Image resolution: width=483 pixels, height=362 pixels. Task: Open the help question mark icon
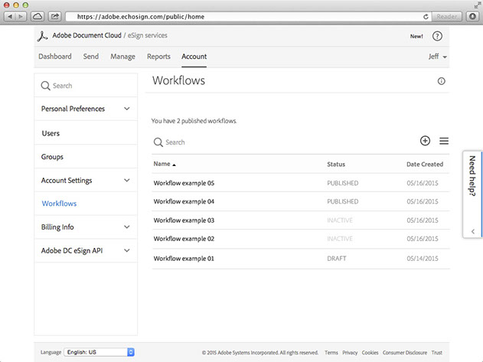(438, 36)
